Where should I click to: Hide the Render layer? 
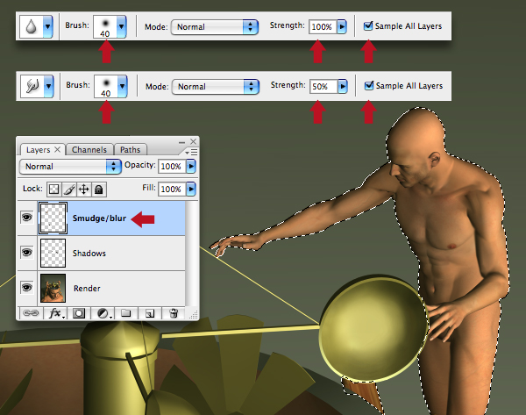pos(27,288)
